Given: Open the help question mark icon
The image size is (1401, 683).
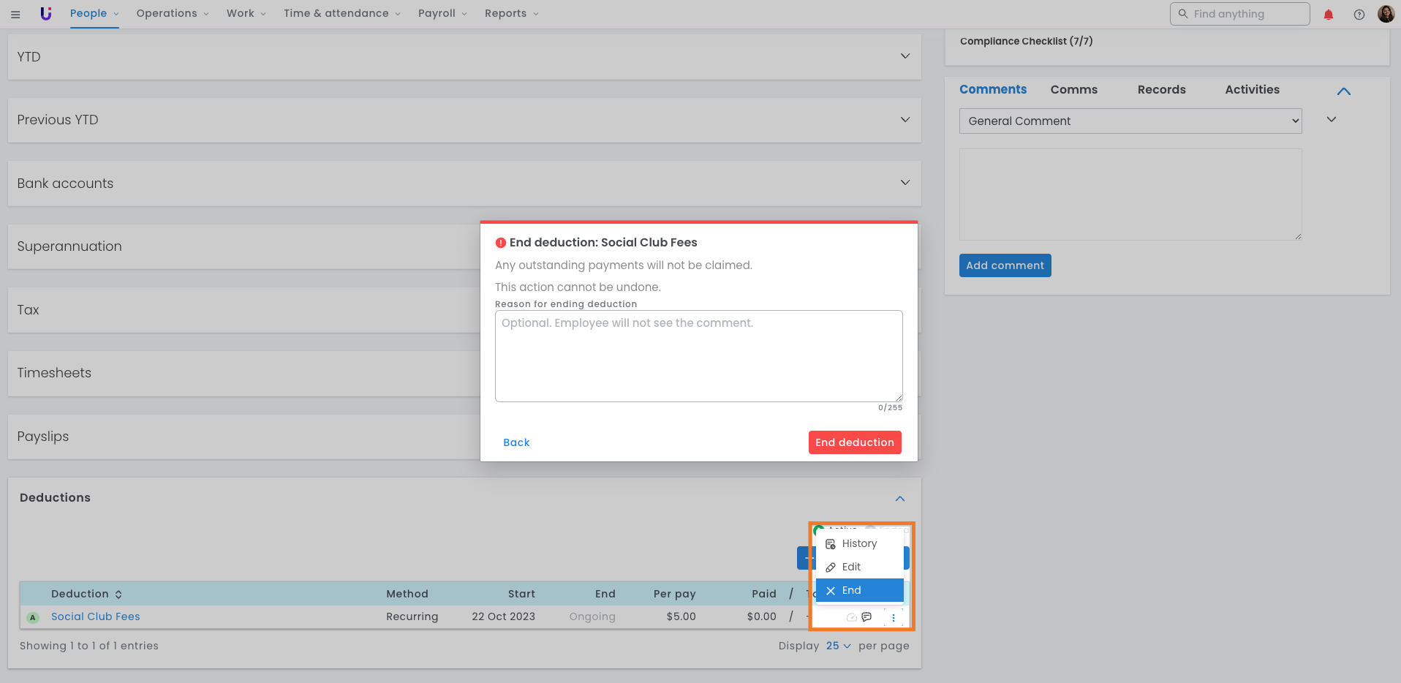Looking at the screenshot, I should (x=1359, y=15).
